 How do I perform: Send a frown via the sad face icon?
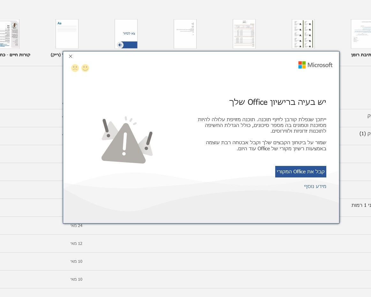tap(75, 68)
